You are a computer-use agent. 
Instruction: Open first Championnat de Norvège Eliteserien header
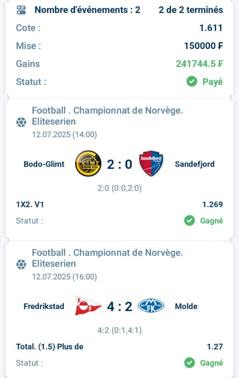pos(107,116)
